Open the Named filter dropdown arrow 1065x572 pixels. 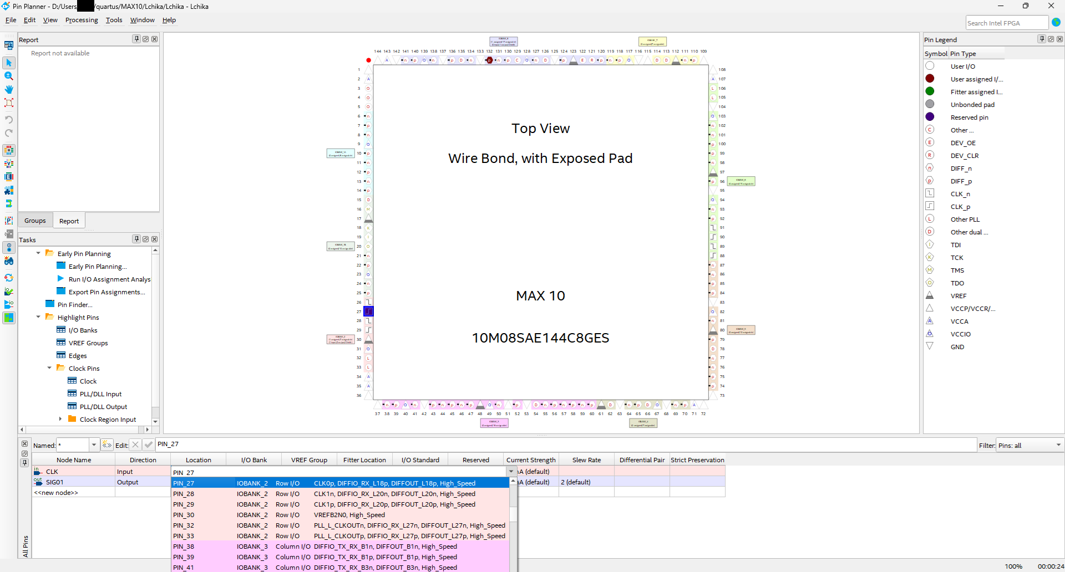tap(94, 445)
